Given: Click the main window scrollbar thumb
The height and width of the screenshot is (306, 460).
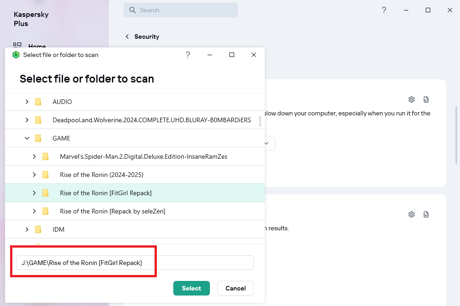Looking at the screenshot, I should pos(456,135).
